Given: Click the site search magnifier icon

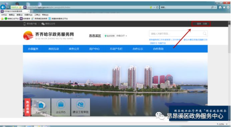Looking at the screenshot, I should [x=205, y=33].
